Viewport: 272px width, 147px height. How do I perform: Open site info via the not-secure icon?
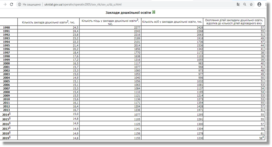pos(19,5)
